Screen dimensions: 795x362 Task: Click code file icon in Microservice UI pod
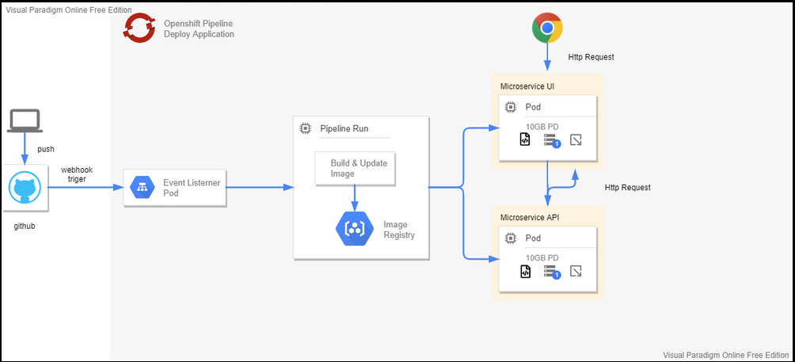click(x=524, y=140)
